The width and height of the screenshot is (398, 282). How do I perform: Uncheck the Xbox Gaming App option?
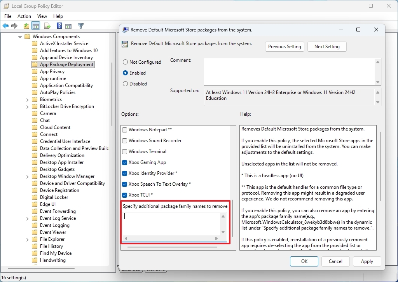point(125,162)
